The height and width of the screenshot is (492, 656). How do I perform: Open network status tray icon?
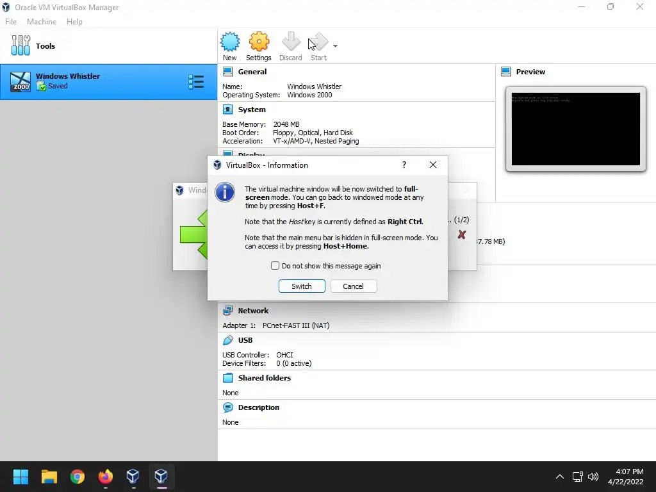578,477
